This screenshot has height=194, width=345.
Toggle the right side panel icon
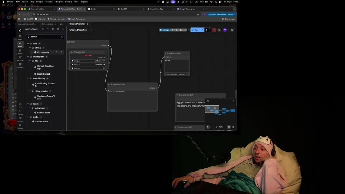232,30
